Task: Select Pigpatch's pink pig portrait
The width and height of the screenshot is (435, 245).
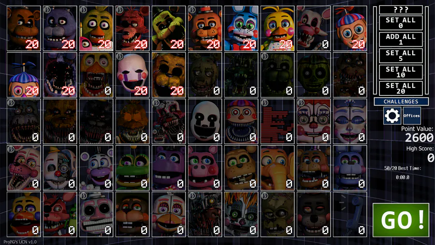Action: (205, 168)
